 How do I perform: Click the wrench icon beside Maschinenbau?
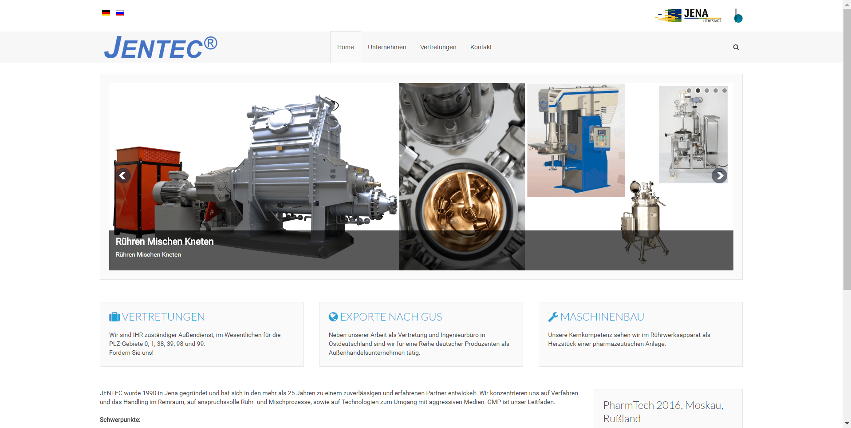(x=553, y=317)
